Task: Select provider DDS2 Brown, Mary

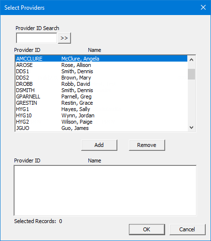Action: tap(101, 78)
